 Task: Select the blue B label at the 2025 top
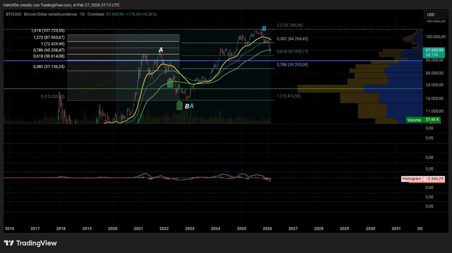pos(264,29)
